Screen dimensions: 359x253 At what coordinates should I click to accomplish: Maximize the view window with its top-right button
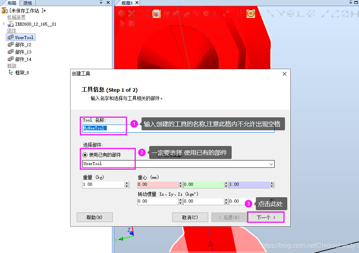click(x=356, y=2)
